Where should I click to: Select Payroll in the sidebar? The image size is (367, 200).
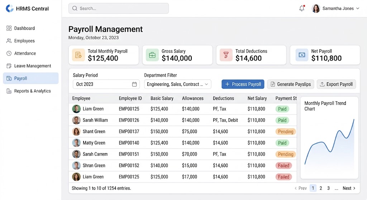point(31,78)
